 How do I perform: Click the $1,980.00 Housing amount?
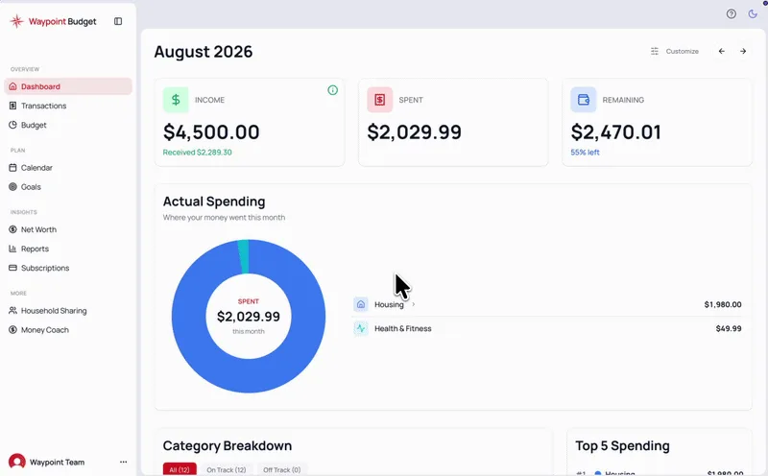pos(723,304)
